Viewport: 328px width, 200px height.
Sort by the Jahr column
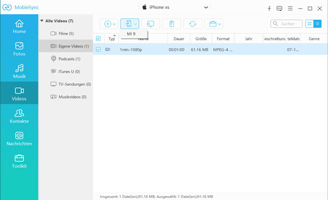click(249, 39)
